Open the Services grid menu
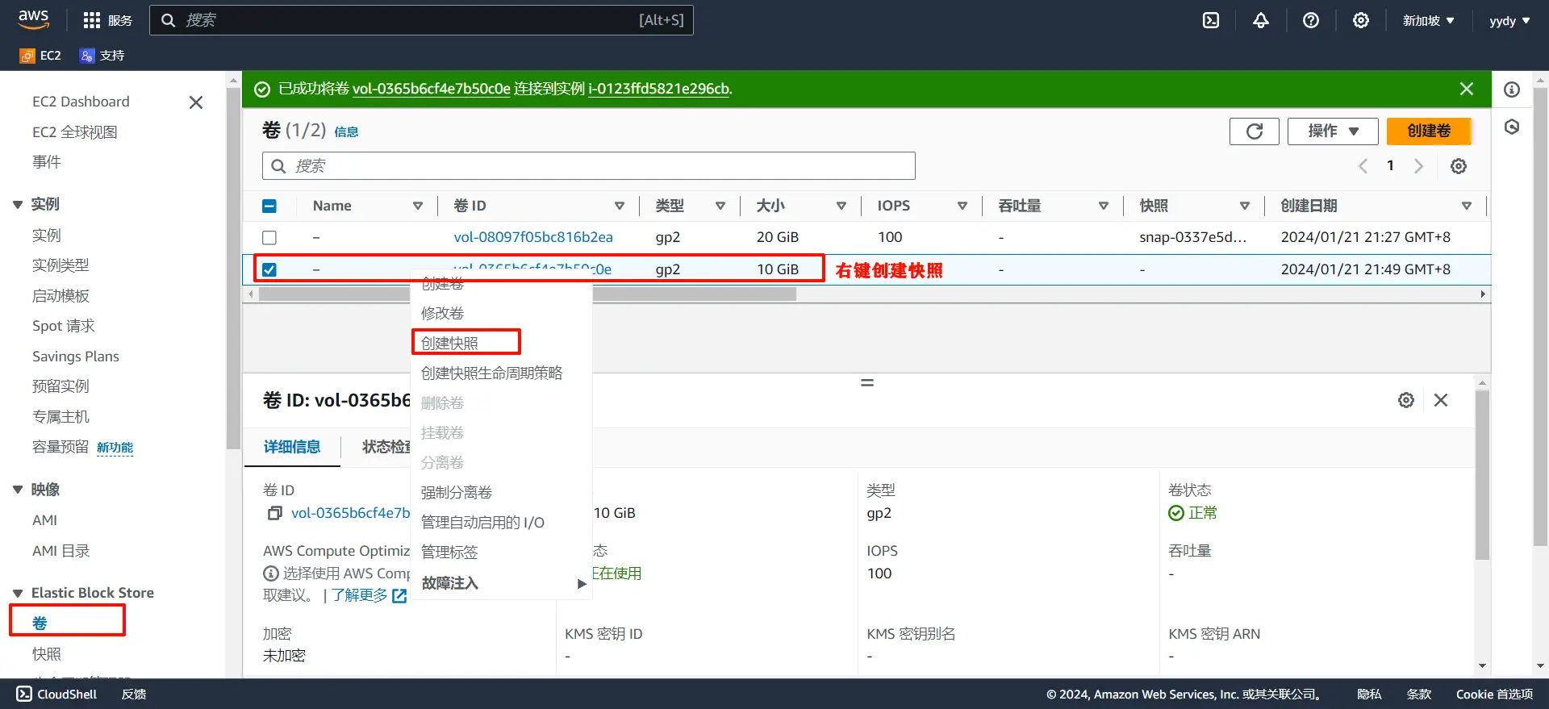The width and height of the screenshot is (1549, 709). [x=107, y=20]
